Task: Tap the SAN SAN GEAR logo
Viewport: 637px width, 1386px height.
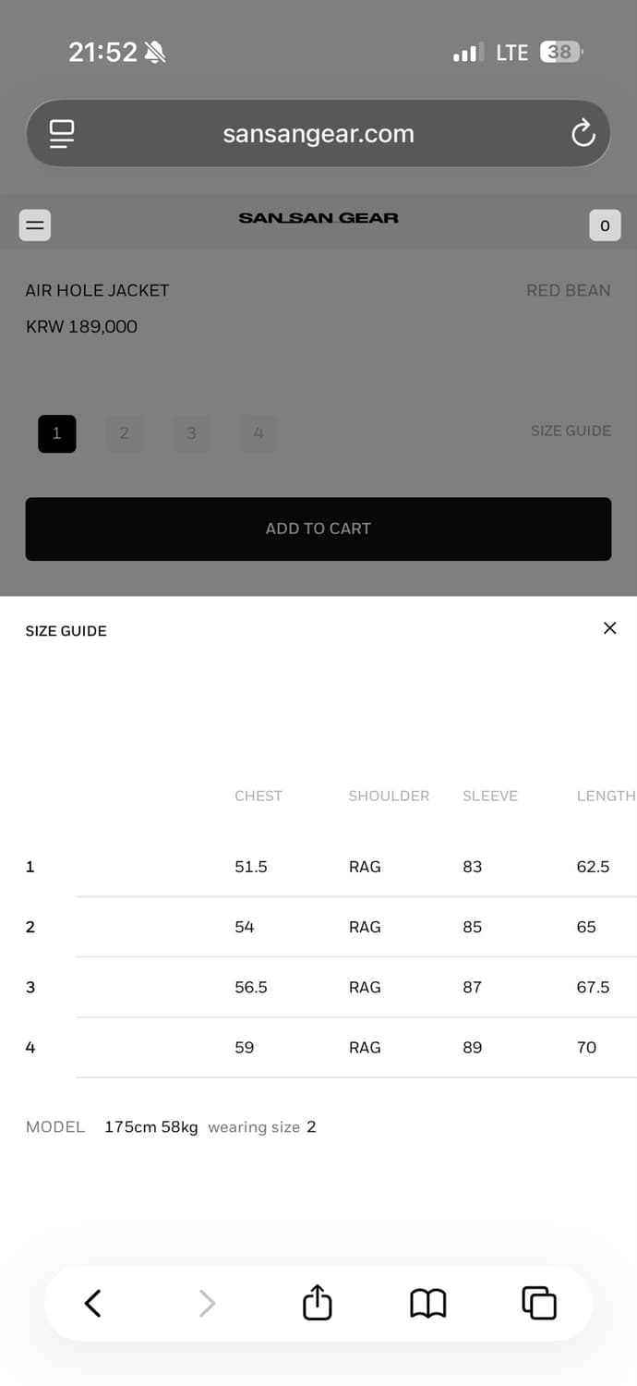Action: click(x=318, y=218)
